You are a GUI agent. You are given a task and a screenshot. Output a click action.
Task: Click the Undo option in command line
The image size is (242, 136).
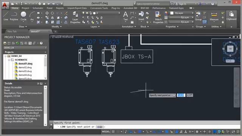100,127
